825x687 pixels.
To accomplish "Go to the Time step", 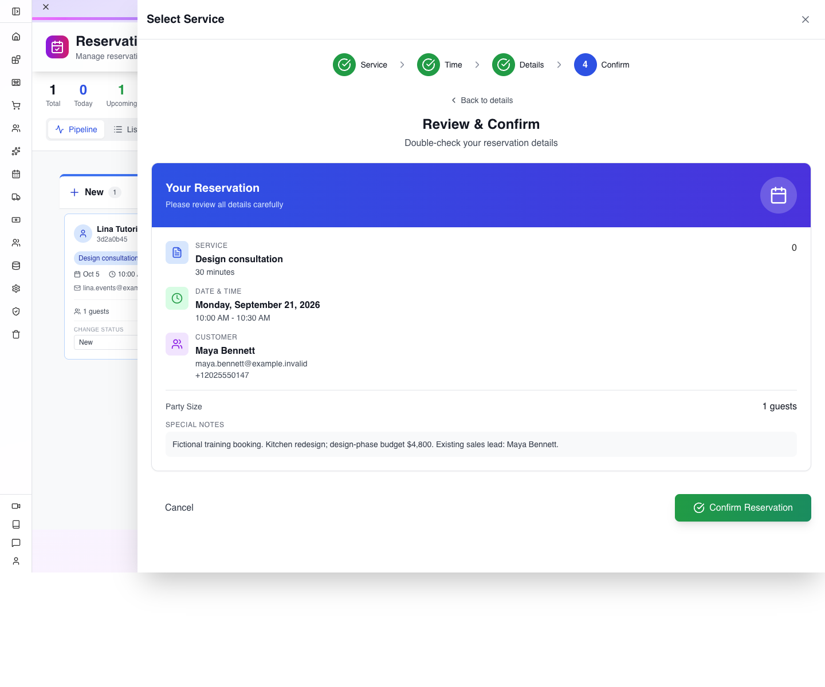I will 439,65.
